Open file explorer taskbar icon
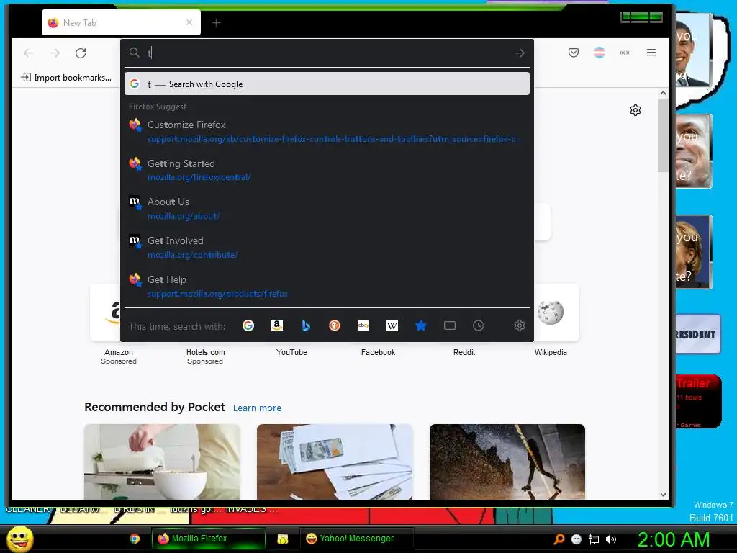The image size is (737, 553). point(282,539)
